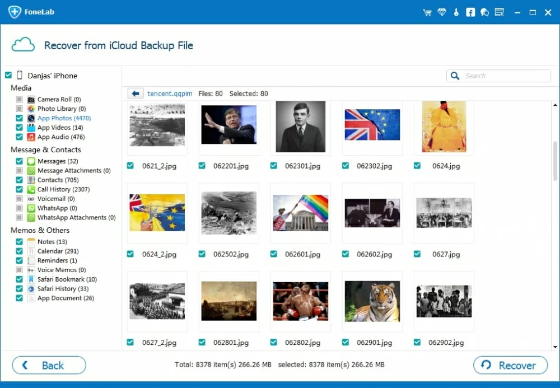This screenshot has width=560, height=388.
Task: Deselect the 062301.jpg checkbox
Action: pos(274,166)
